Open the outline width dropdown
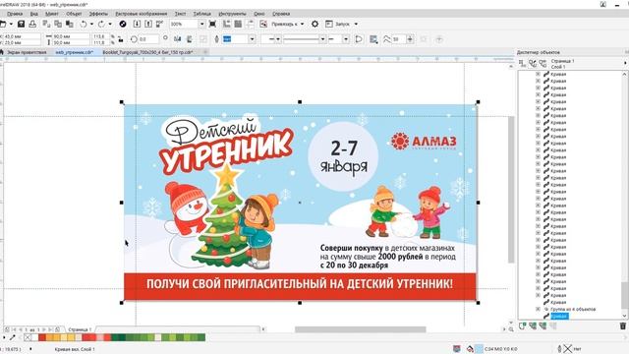This screenshot has height=354, width=629. coord(252,39)
